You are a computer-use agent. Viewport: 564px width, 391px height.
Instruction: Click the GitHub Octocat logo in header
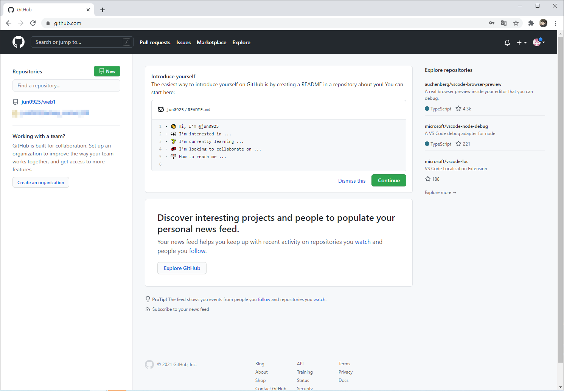19,42
